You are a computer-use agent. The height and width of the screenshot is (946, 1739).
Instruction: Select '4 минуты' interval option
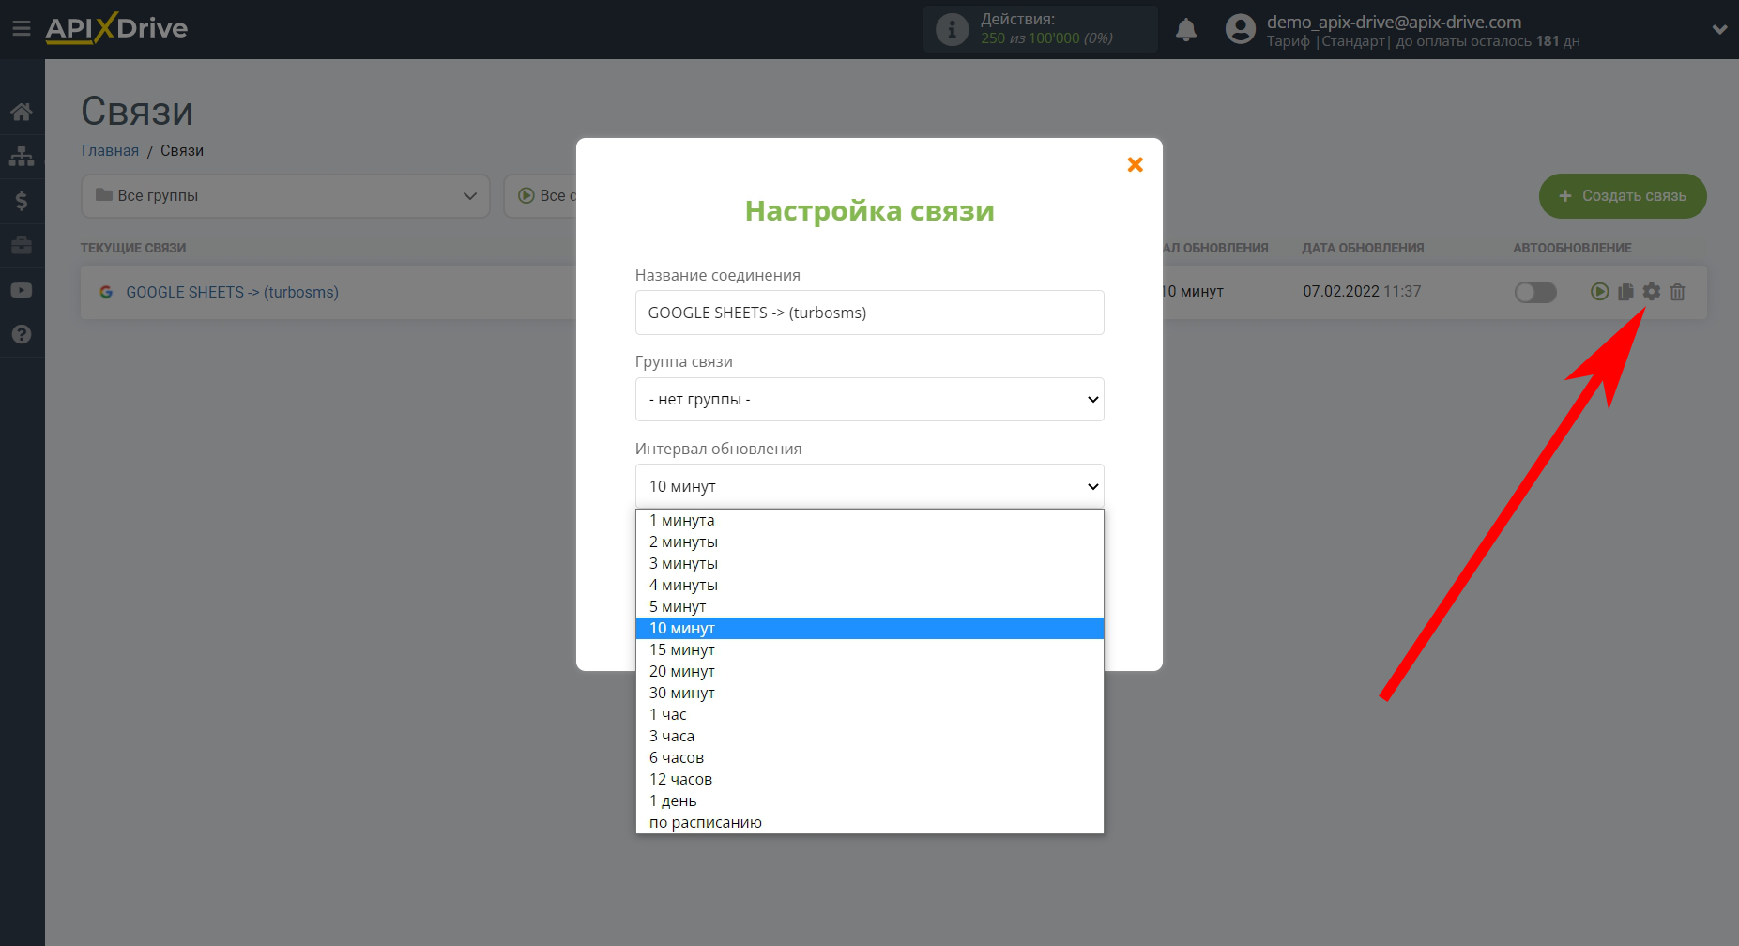[869, 585]
